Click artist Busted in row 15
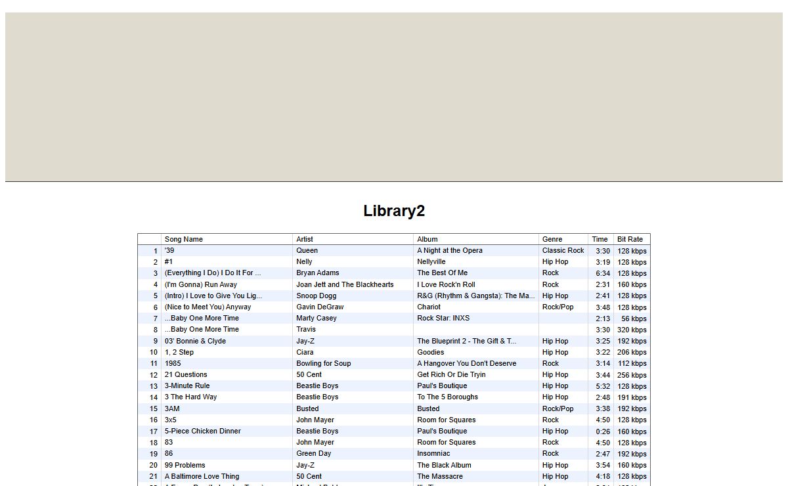 (x=307, y=409)
